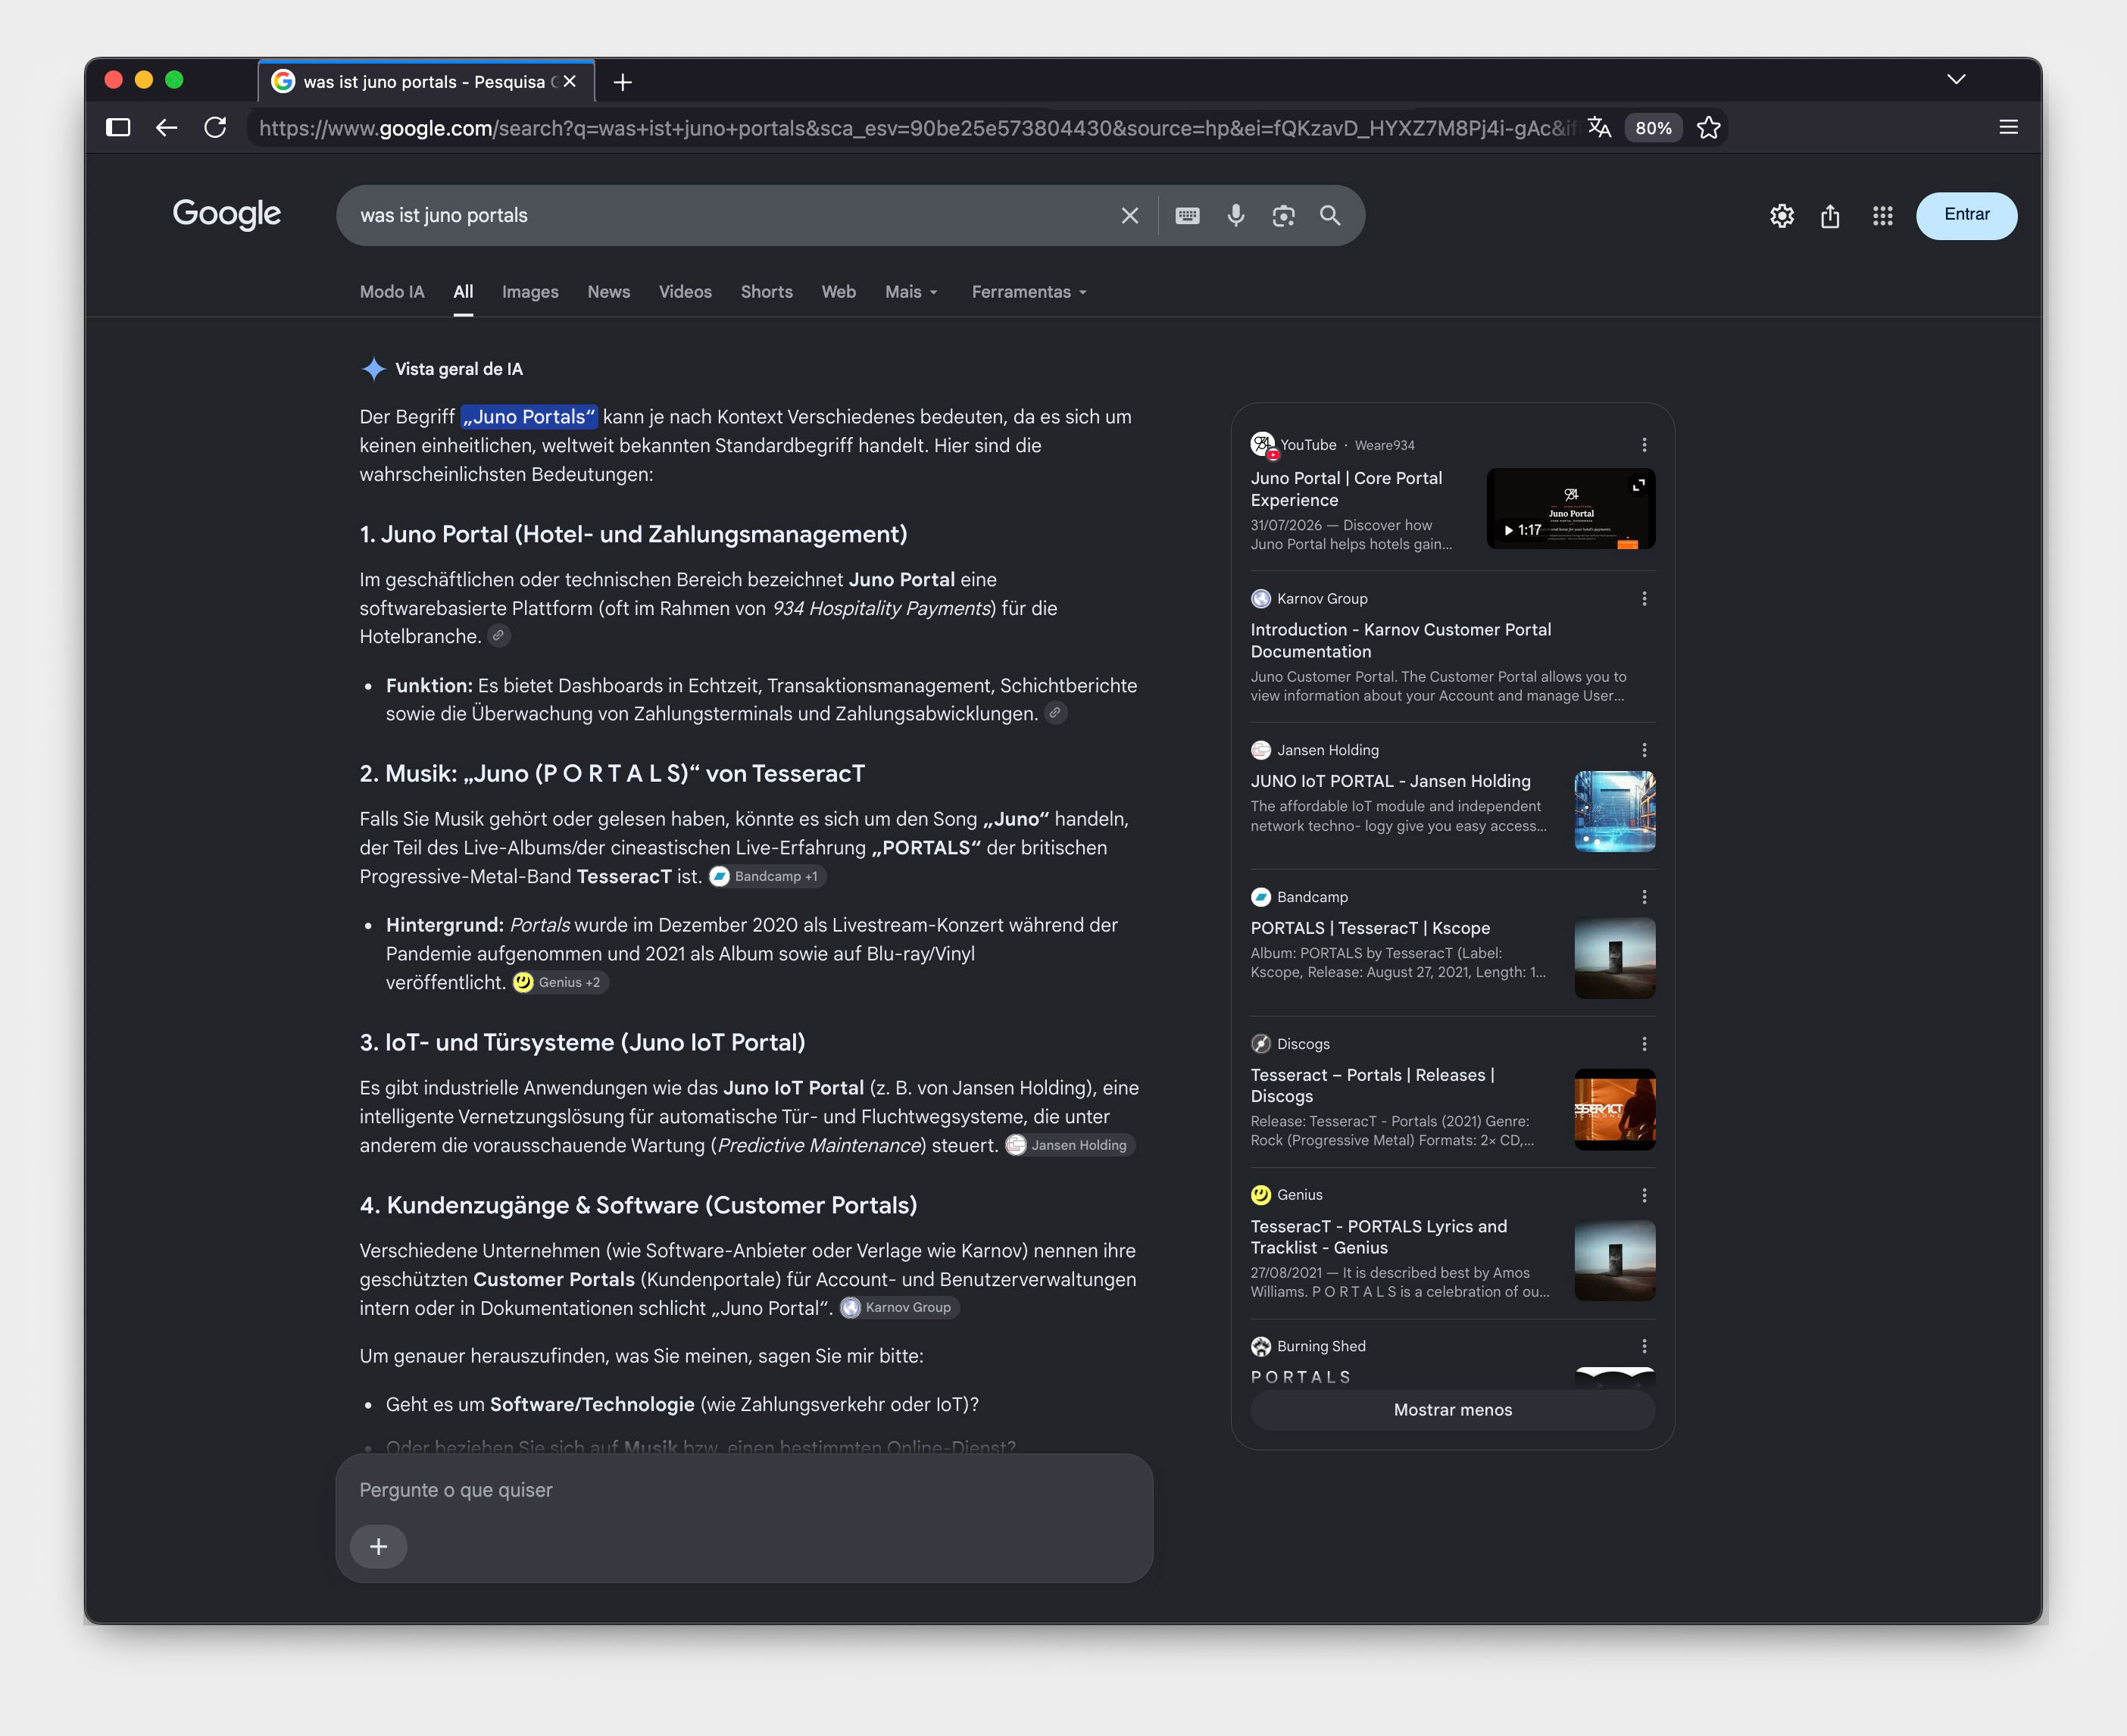
Task: Select the All results tab
Action: (x=463, y=292)
